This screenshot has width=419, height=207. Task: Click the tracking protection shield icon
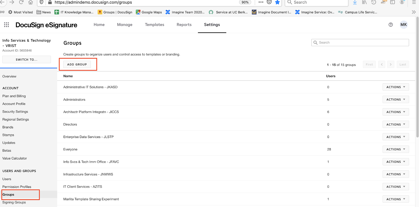[x=41, y=2]
